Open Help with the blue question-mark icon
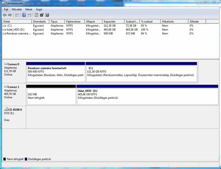This screenshot has height=169, width=221. click(x=24, y=15)
